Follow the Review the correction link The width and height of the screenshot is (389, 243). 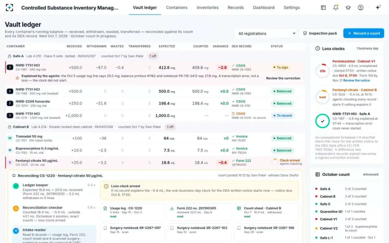point(283,78)
